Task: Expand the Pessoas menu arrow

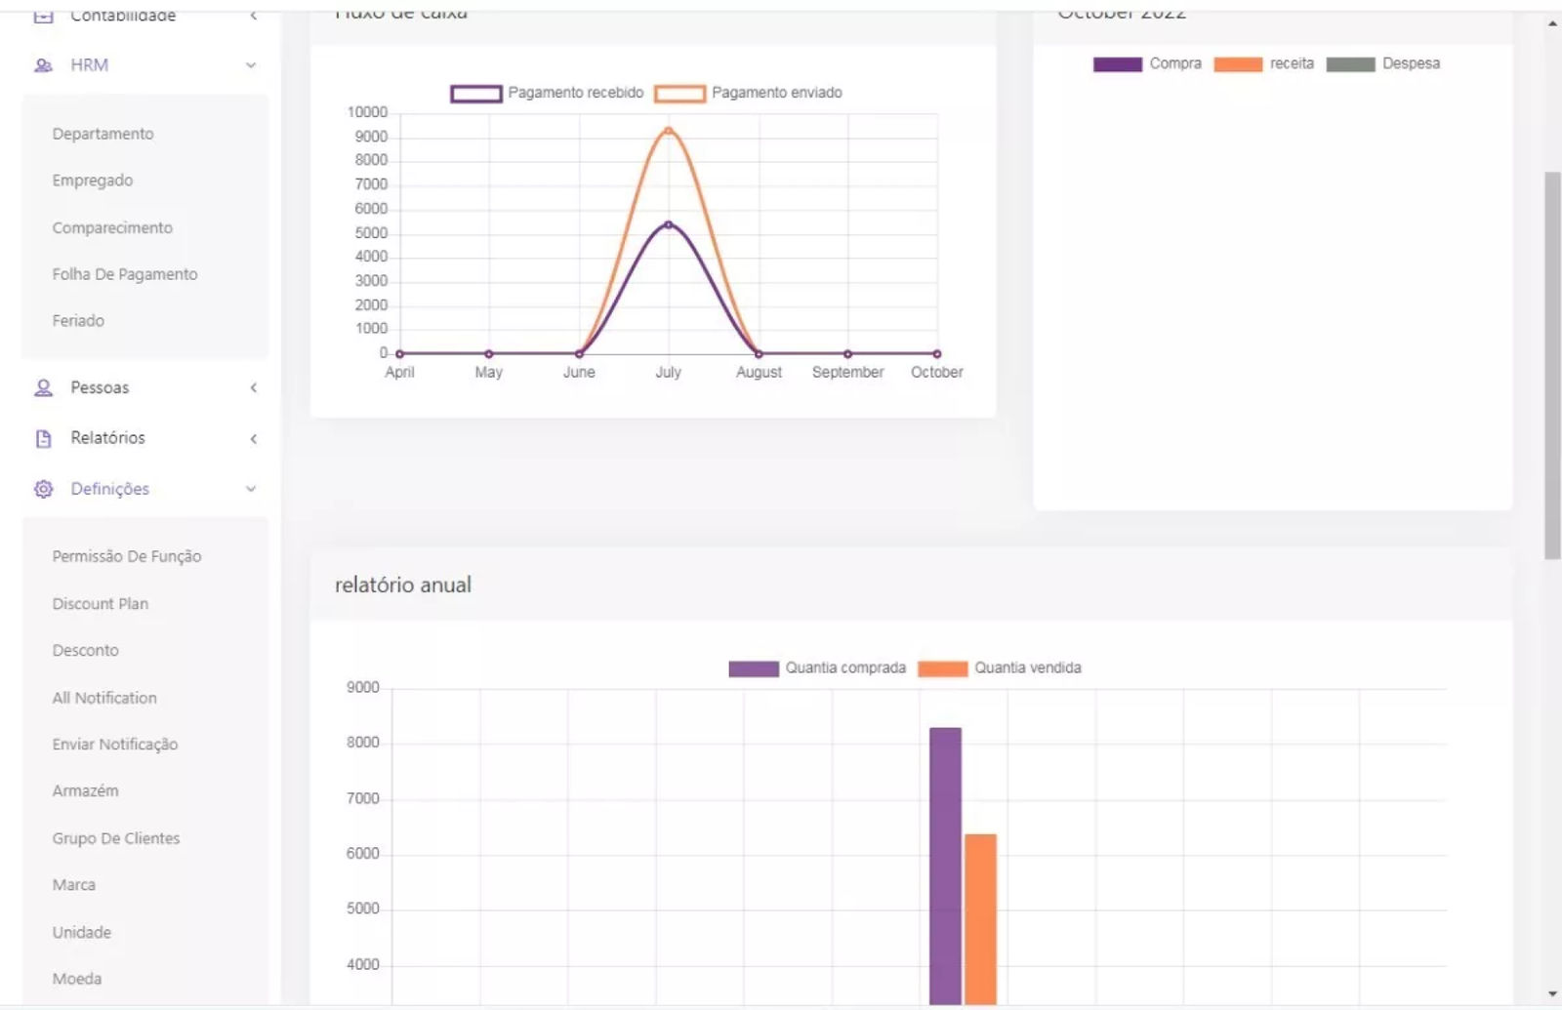Action: coord(253,388)
